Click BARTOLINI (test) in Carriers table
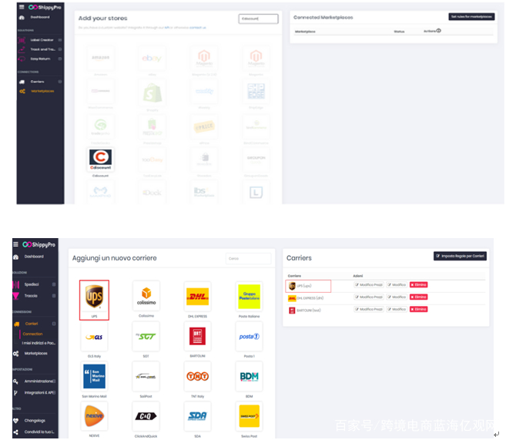This screenshot has height=440, width=506. pos(309,311)
